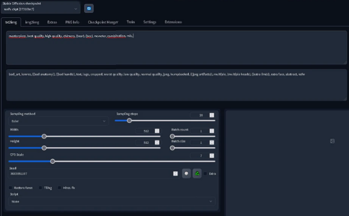Screen dimensions: 349x216
Task: Reuse last seed with recycle icon
Action: (x=197, y=173)
